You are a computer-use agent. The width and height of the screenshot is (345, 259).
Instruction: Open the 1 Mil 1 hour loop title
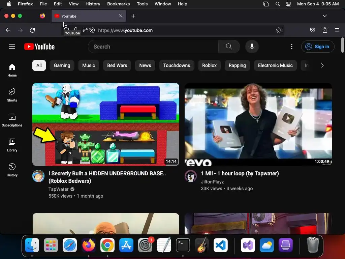[x=240, y=174]
